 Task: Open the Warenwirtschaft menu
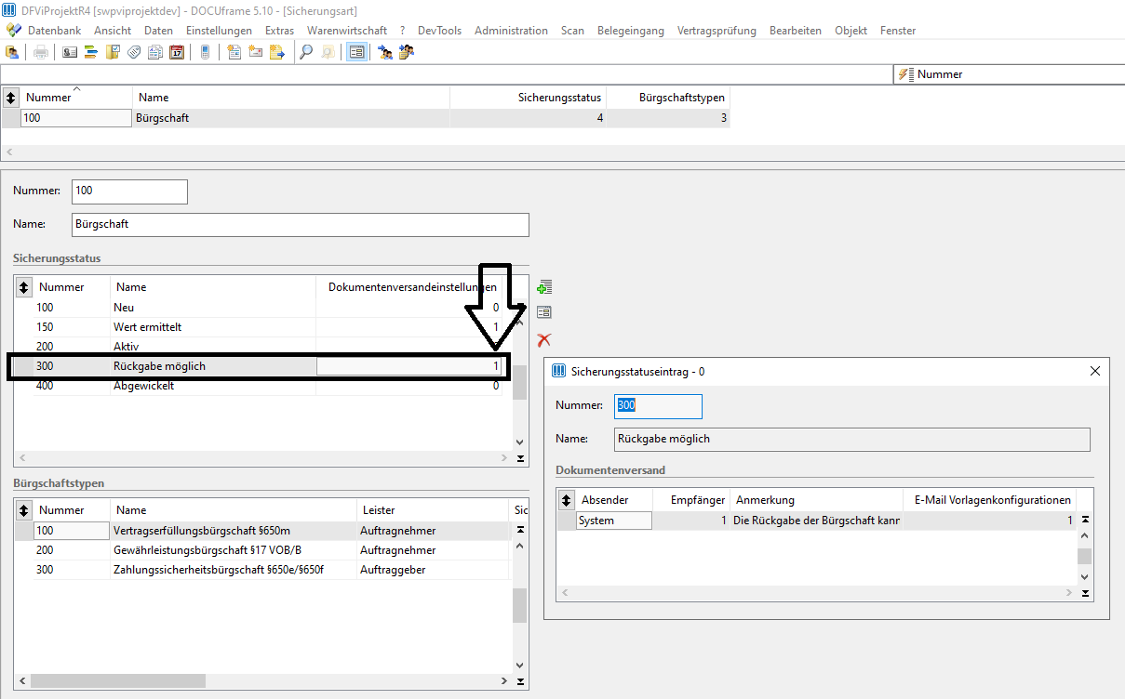(347, 31)
